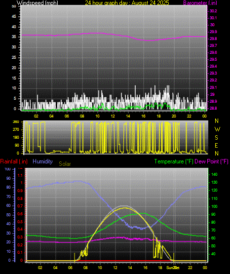230x274 pixels.
Task: Click the Windspeed (mph) axis title
Action: point(38,3)
